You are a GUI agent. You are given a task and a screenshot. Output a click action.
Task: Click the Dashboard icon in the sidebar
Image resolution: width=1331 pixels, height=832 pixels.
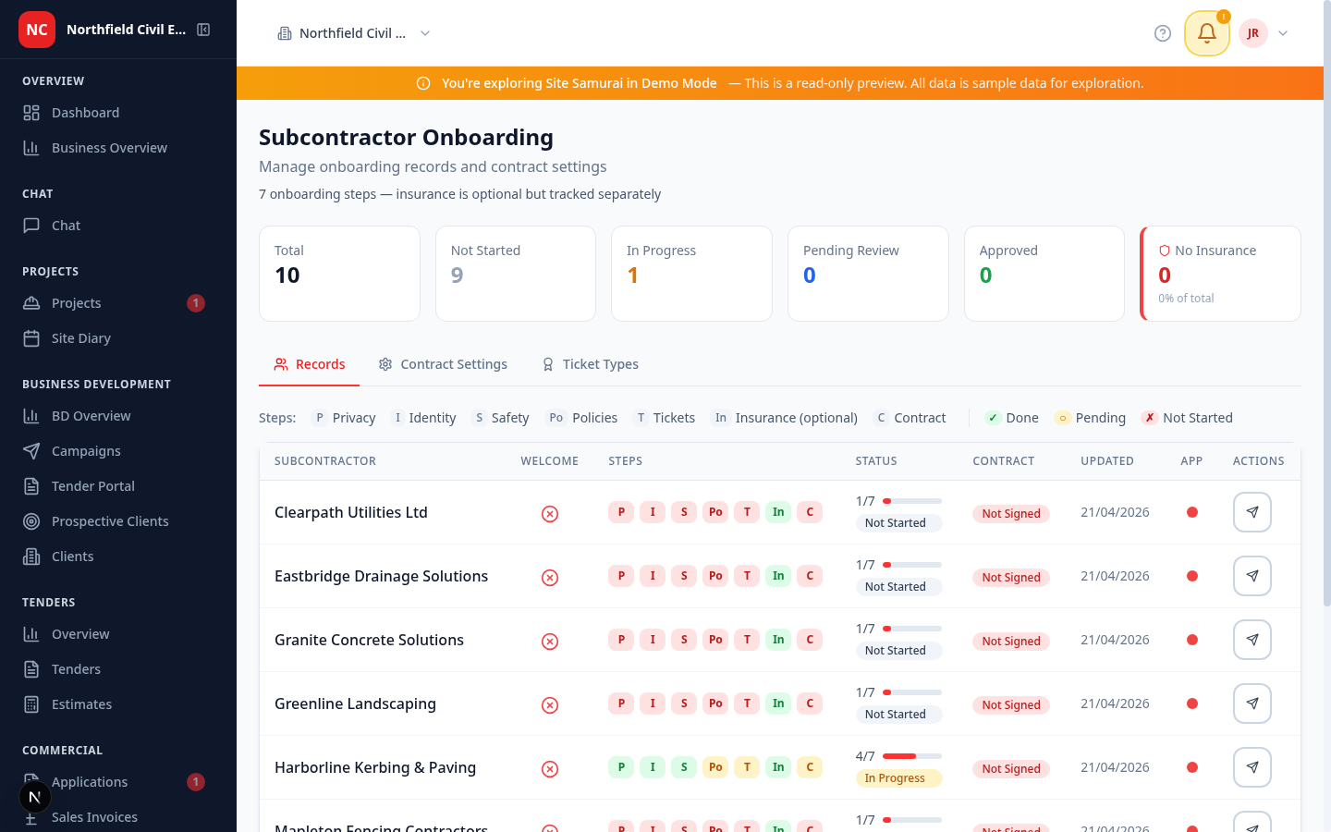33,112
